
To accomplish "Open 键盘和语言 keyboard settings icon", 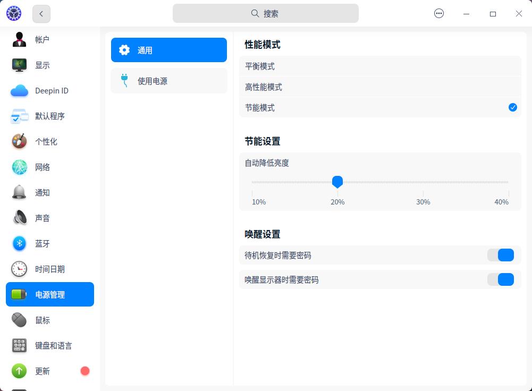I will (19, 345).
